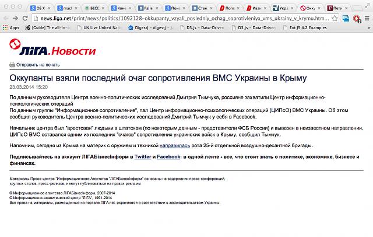Click the line Информационно-аналитический центр "ЛІГА", 1991-2014
373x237 pixels.
(x=61, y=198)
